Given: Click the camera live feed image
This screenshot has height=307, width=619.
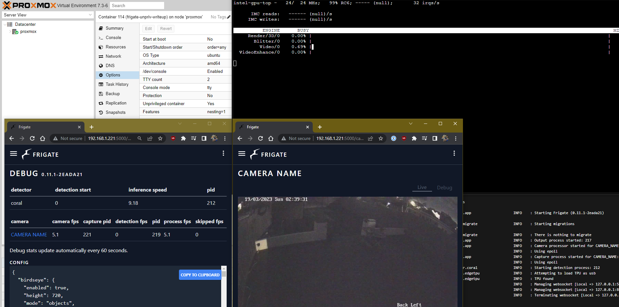Looking at the screenshot, I should [348, 252].
